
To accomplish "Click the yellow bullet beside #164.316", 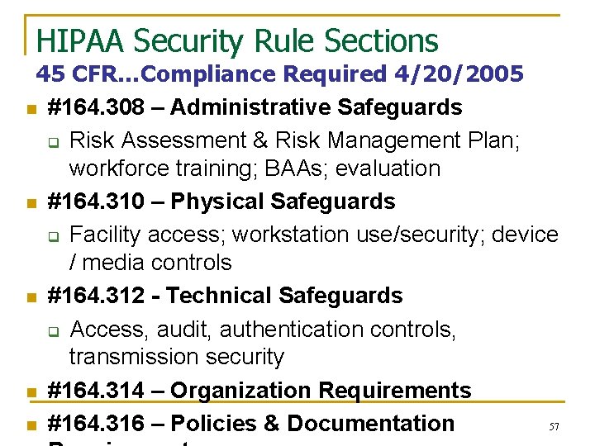I will pos(30,425).
